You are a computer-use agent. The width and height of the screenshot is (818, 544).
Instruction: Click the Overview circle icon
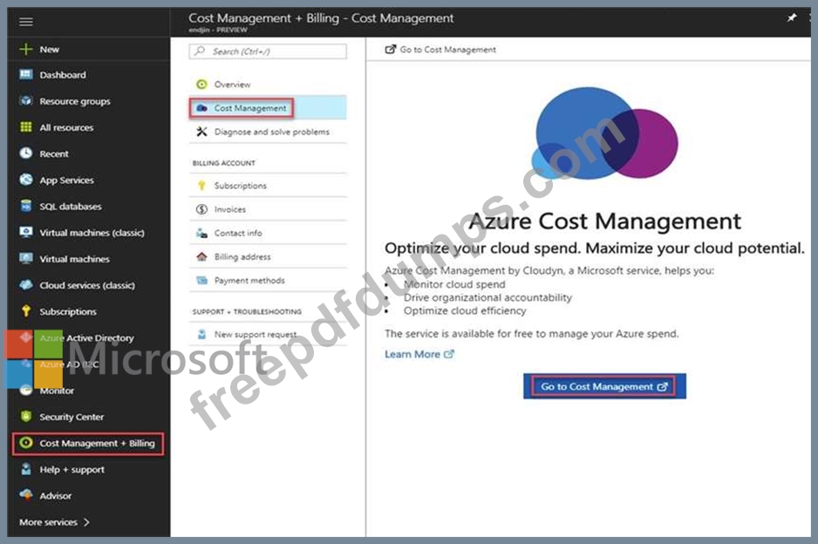coord(202,84)
